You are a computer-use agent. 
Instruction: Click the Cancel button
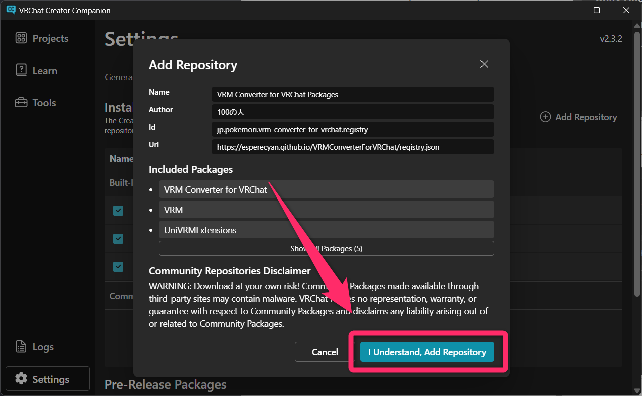pos(325,352)
